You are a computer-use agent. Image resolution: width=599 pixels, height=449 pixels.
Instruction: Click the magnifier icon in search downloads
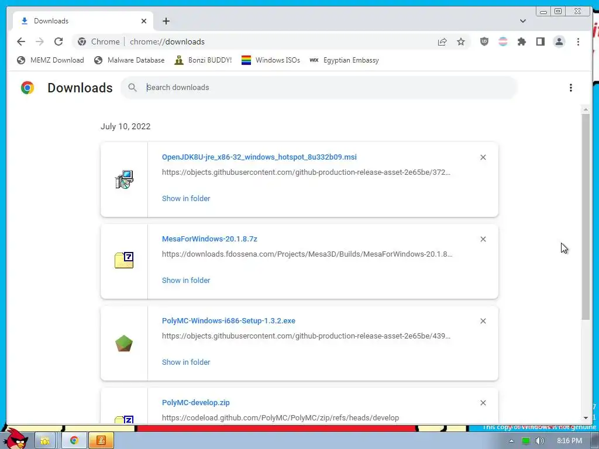pos(133,88)
